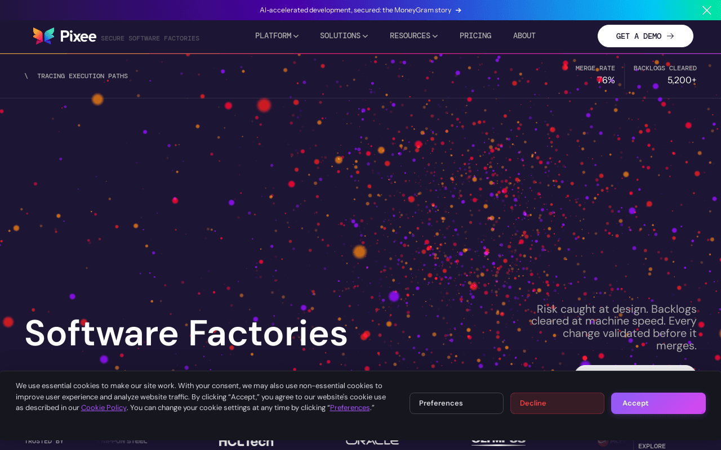The image size is (721, 450).
Task: Click the Software Factories headline
Action: 186,333
